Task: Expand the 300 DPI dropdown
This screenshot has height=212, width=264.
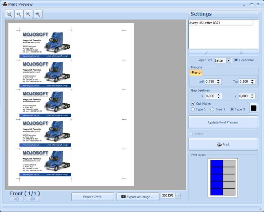Action: 178,195
